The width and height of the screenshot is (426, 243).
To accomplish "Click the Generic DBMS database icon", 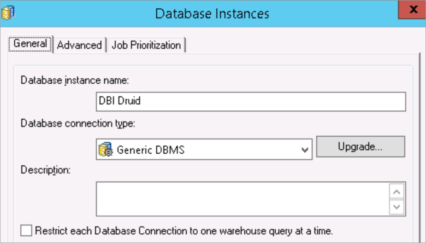I will pos(106,150).
